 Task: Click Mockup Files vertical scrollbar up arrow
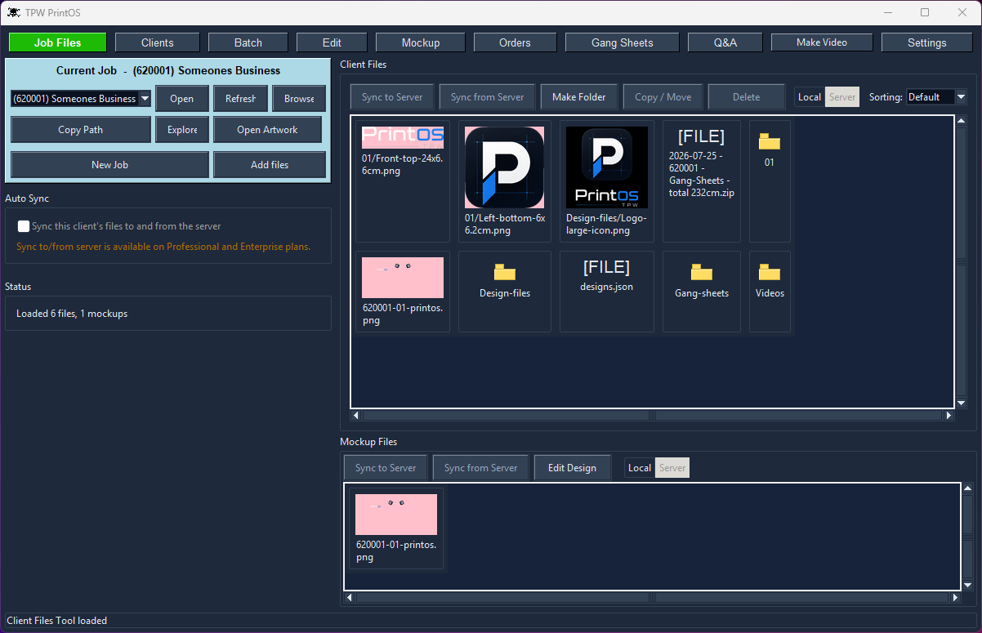click(968, 488)
